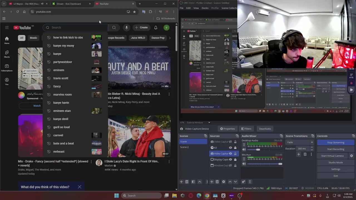Open the You section in YouTube sidebar
Viewport: 356px width, 200px height.
(x=7, y=81)
